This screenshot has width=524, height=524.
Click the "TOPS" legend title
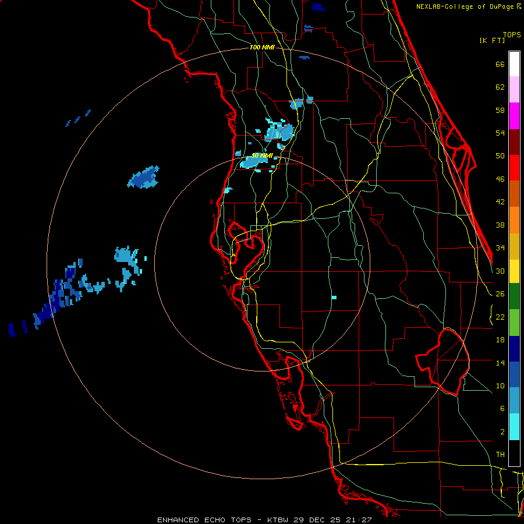tap(512, 34)
